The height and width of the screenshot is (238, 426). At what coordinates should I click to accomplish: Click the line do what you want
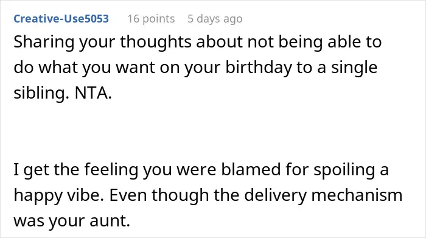point(195,68)
